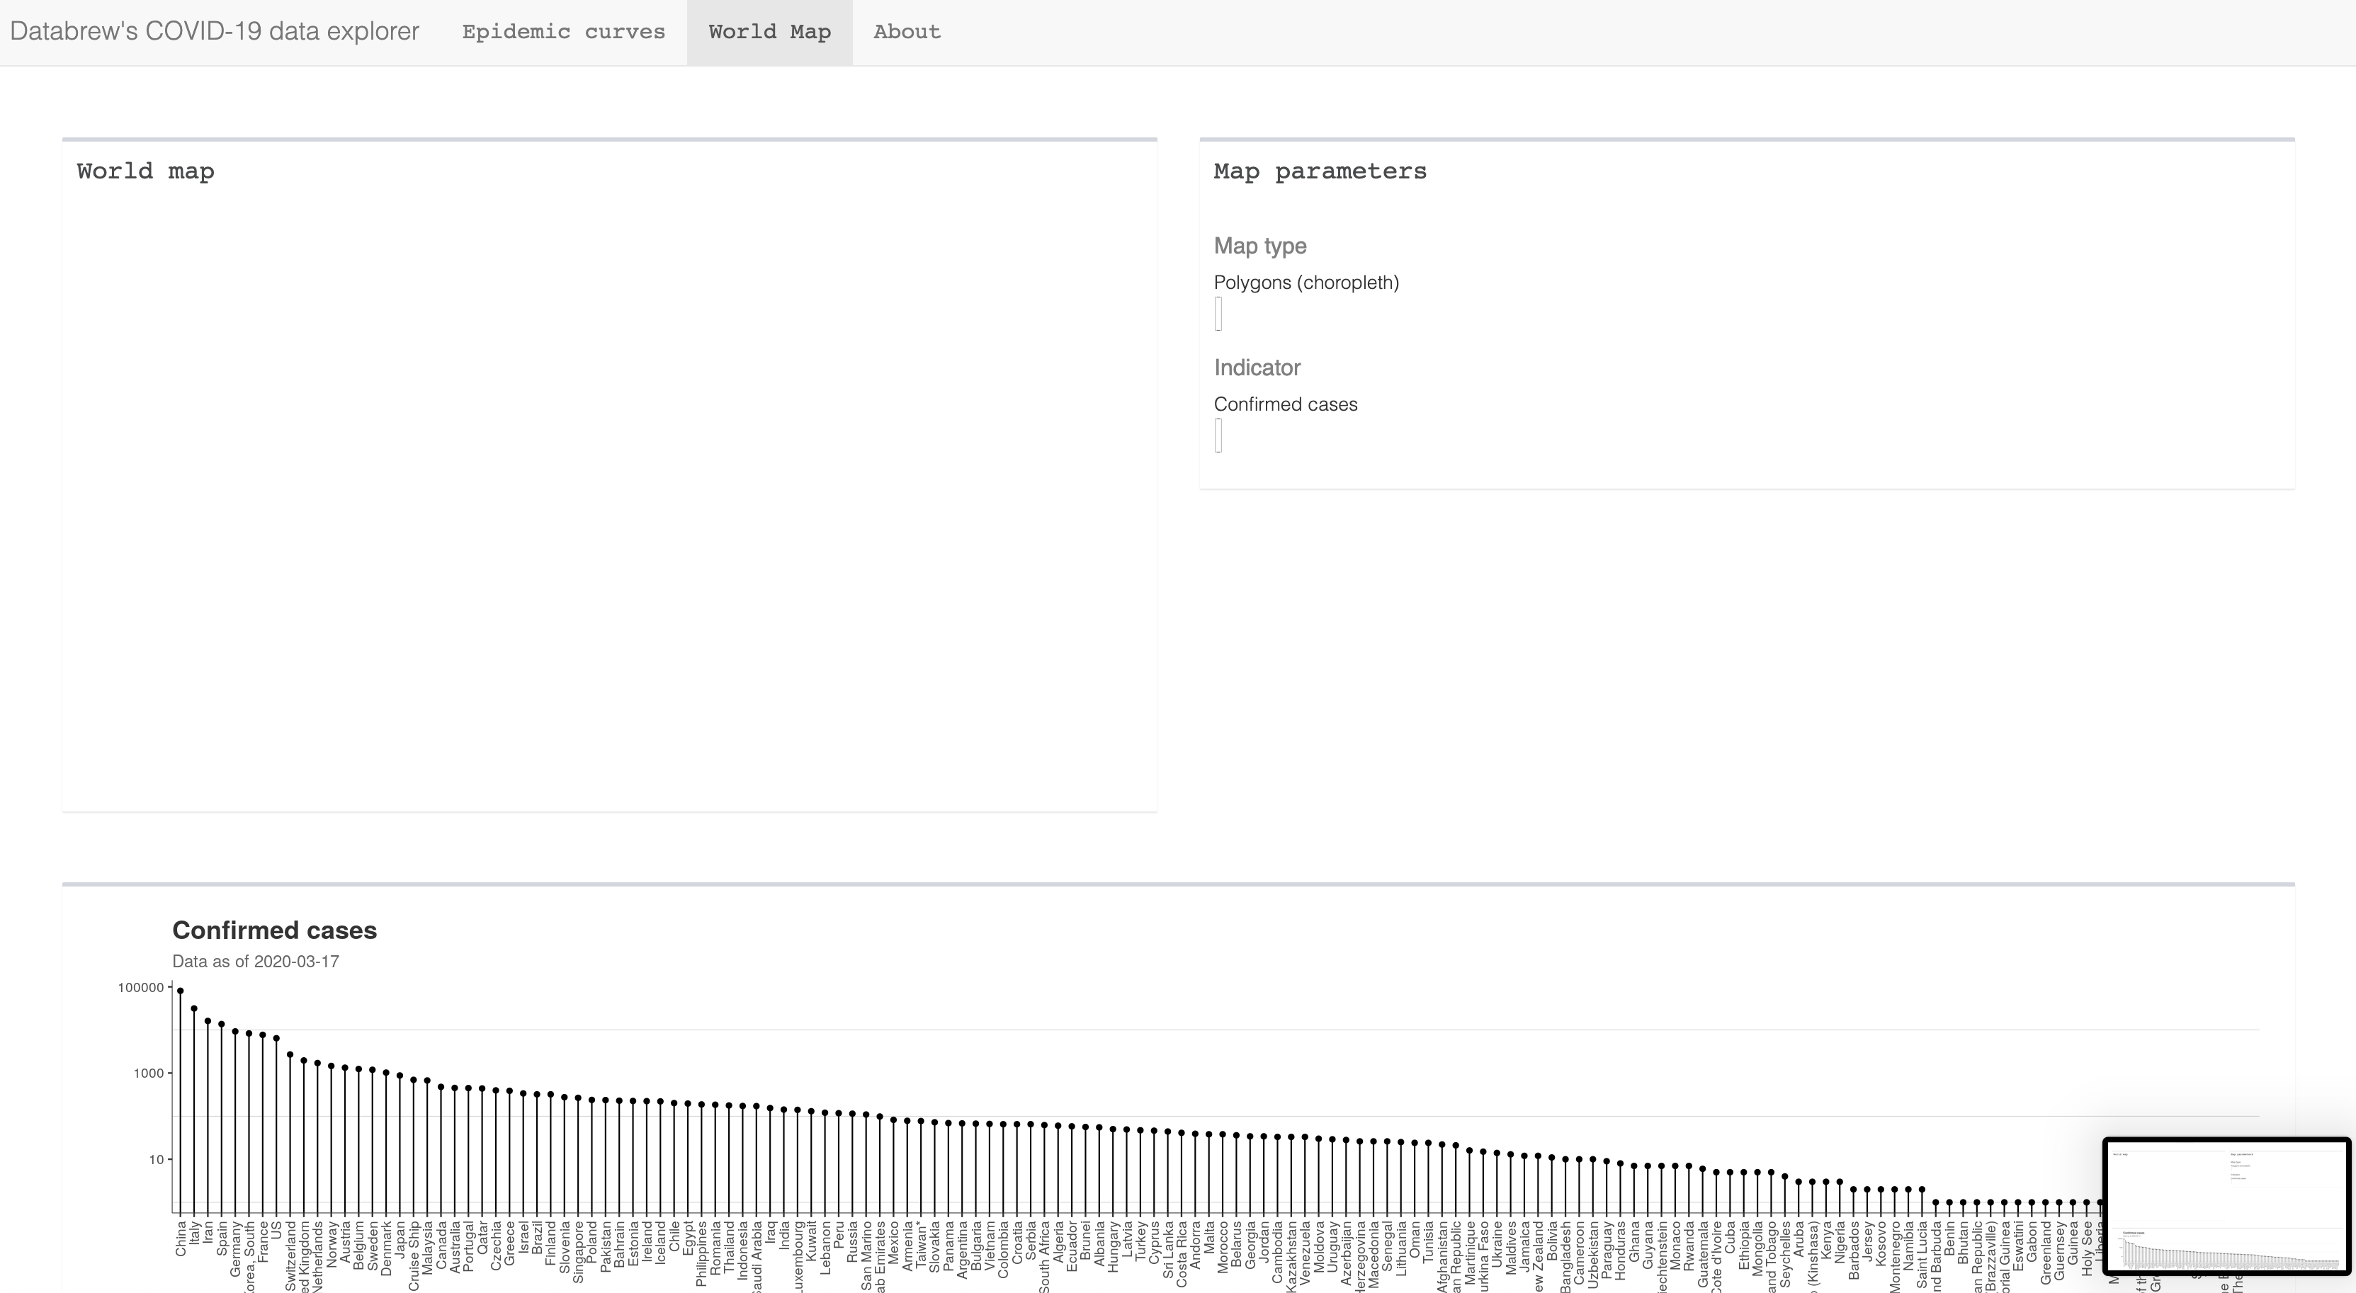
Task: Switch to the About tab
Action: coord(907,32)
